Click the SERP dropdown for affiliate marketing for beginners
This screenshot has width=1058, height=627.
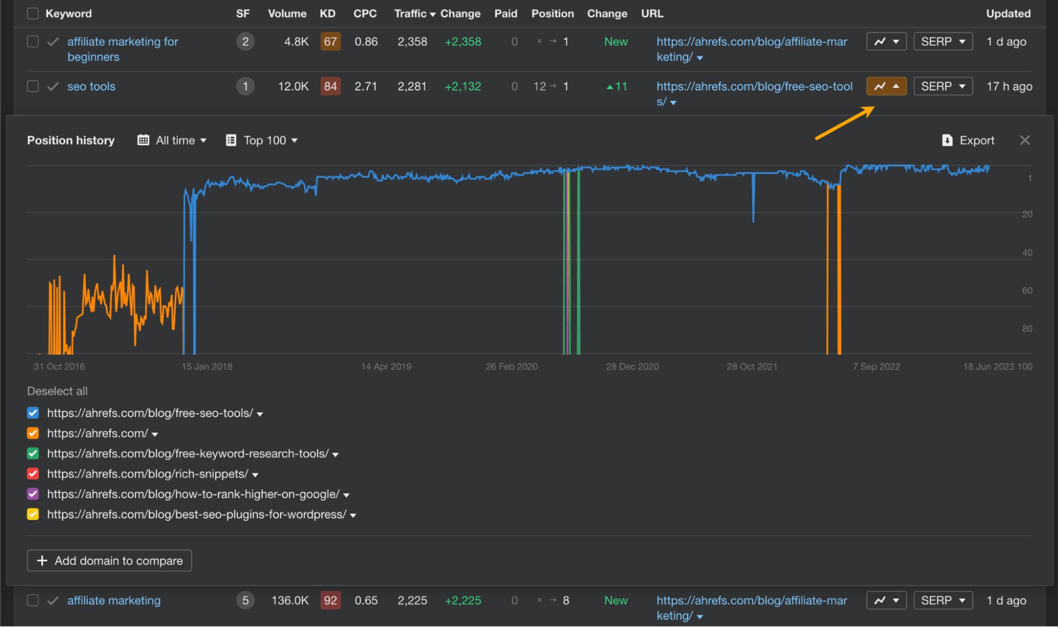(x=943, y=41)
